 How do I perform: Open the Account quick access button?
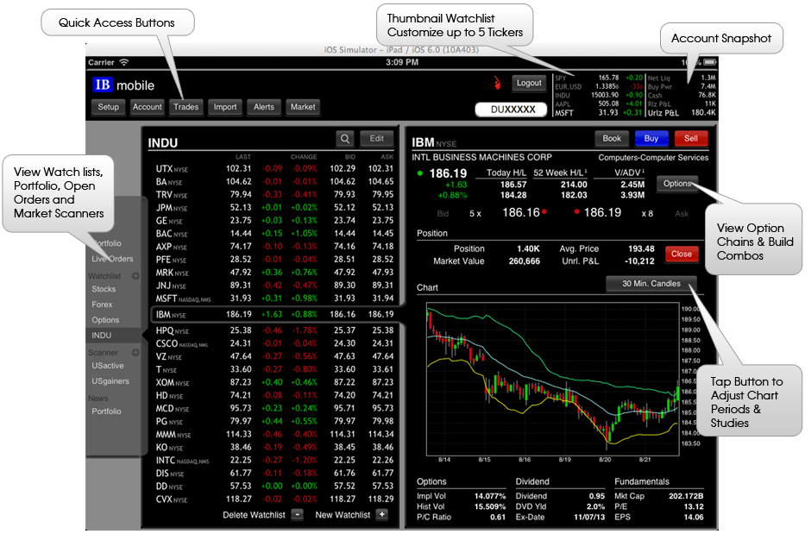[148, 107]
